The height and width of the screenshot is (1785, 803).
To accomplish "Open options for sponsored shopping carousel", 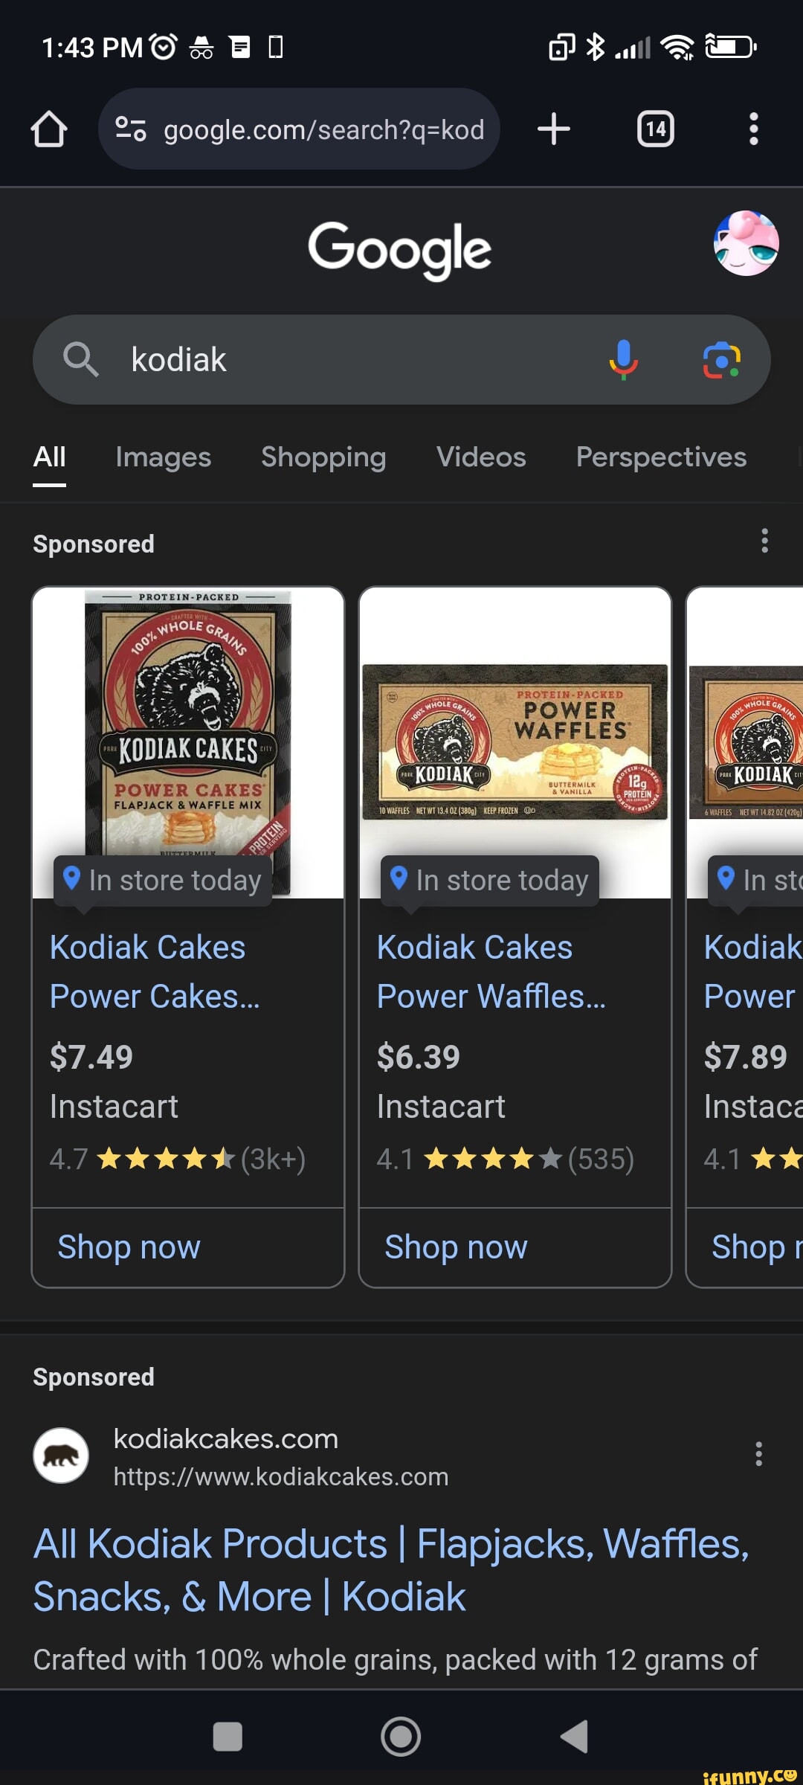I will click(x=764, y=541).
